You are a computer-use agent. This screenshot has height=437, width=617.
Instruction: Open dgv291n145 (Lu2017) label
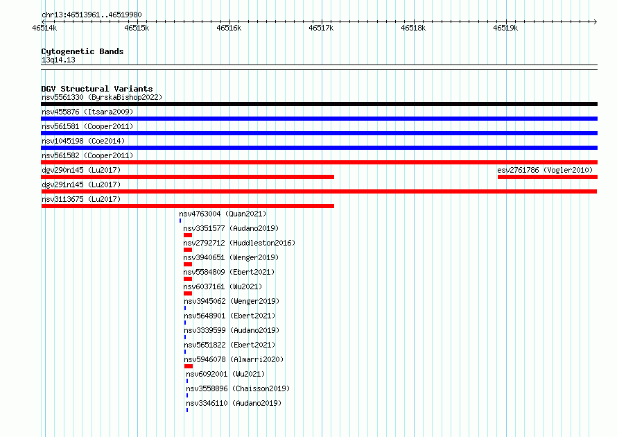pyautogui.click(x=81, y=185)
